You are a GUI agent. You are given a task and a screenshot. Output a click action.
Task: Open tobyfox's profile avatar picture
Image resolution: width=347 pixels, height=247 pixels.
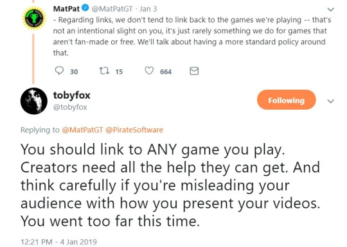[x=34, y=101]
